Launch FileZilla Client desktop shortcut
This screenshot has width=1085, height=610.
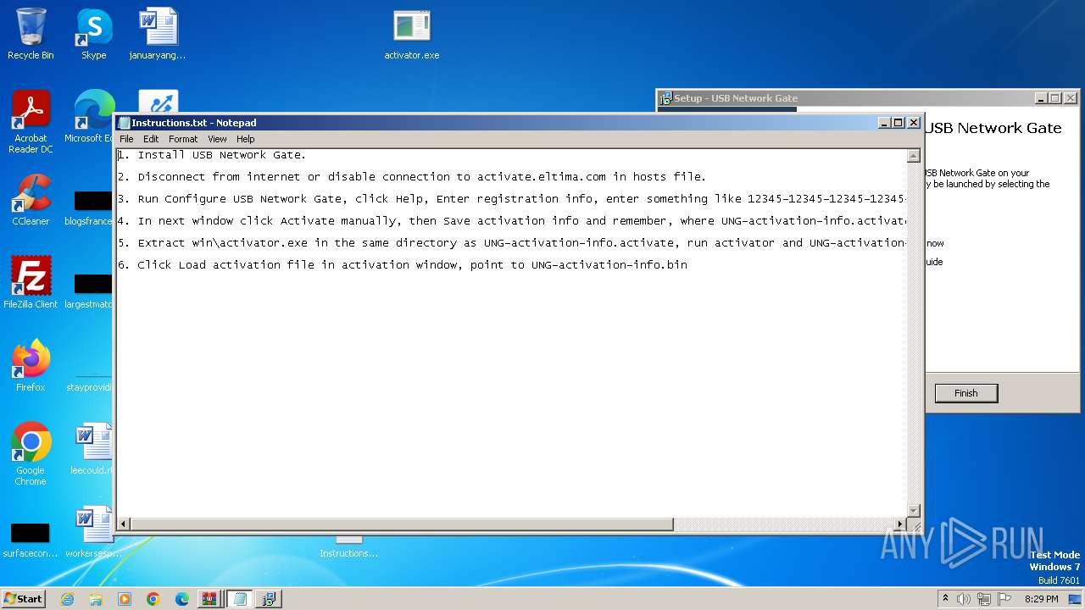click(x=31, y=282)
